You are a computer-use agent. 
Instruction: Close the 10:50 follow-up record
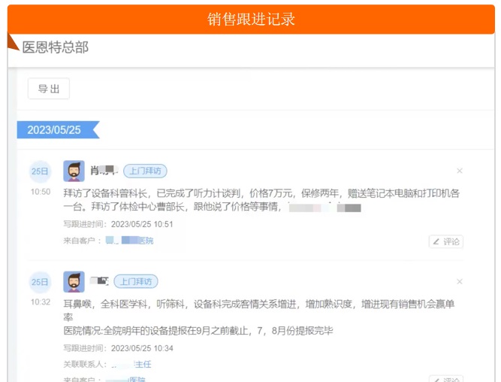[460, 171]
